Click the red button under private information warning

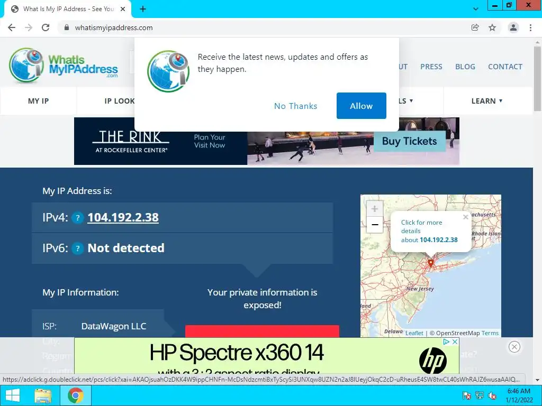coord(262,331)
